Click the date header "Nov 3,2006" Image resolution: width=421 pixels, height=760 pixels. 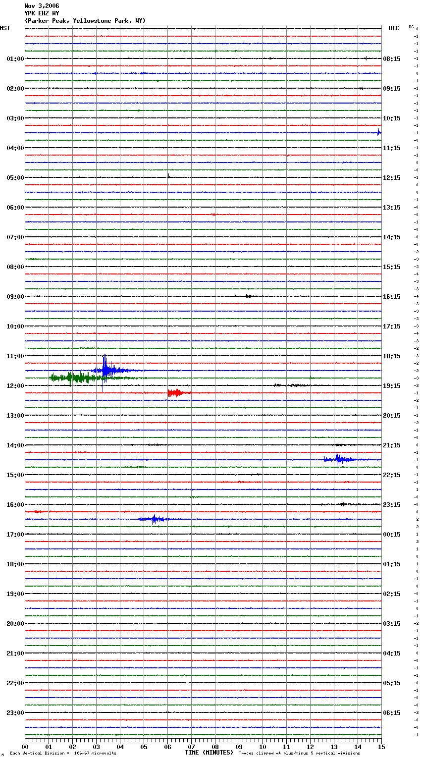coord(42,6)
